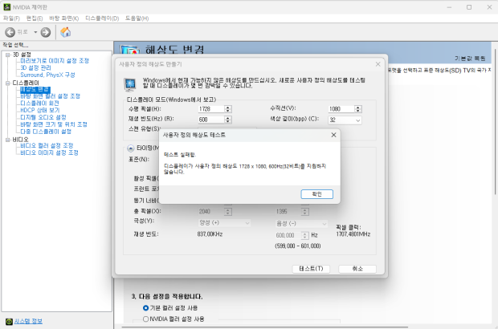Click the 해상도 변경 header monitor icon
Viewport: 498px width, 329px height.
(130, 50)
